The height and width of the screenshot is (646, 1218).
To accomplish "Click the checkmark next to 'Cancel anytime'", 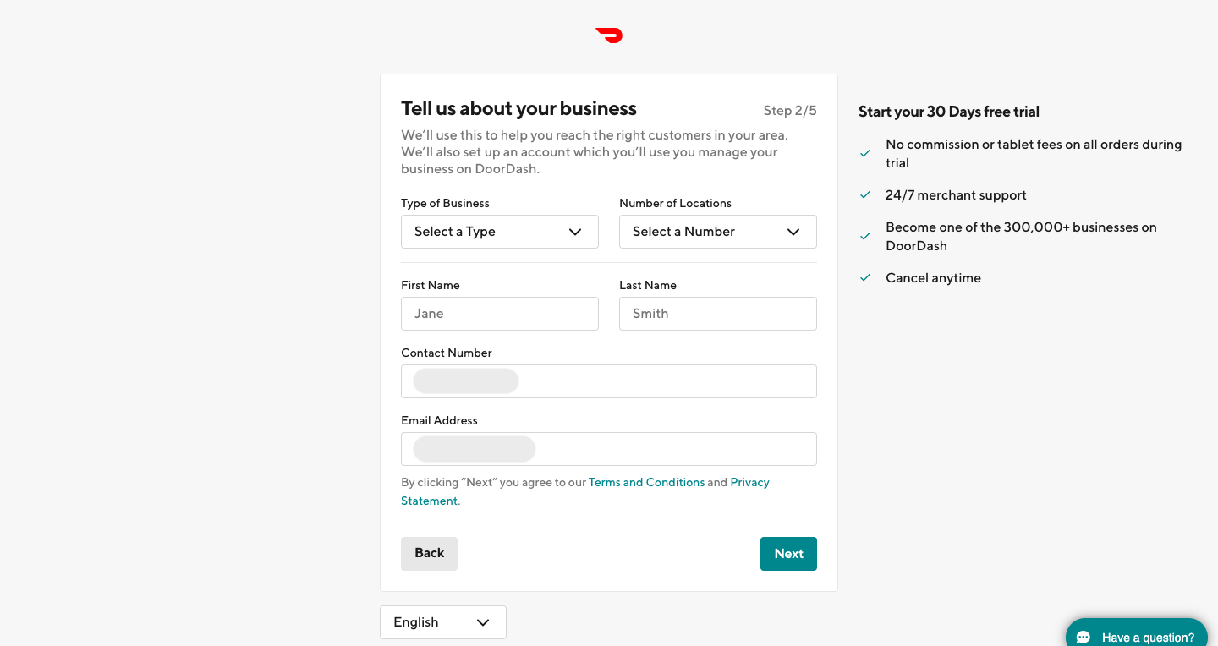I will tap(864, 276).
